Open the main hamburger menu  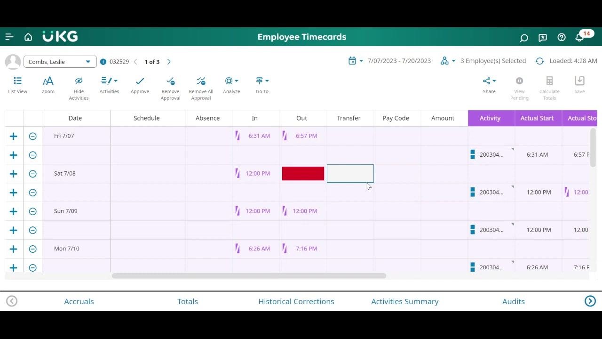click(9, 37)
